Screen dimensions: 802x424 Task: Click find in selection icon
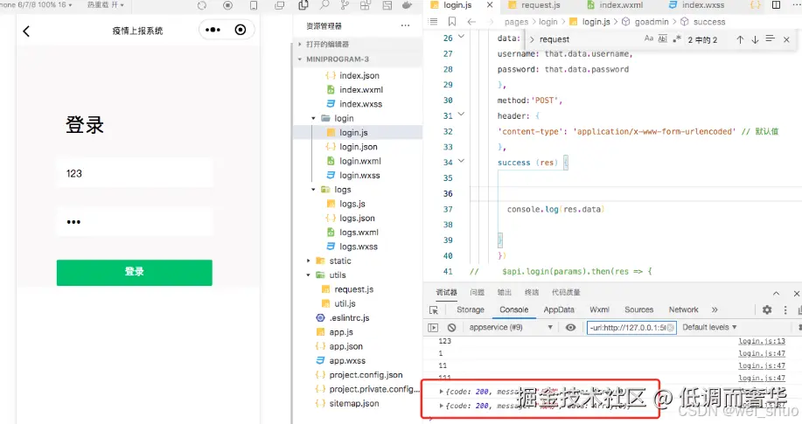770,38
